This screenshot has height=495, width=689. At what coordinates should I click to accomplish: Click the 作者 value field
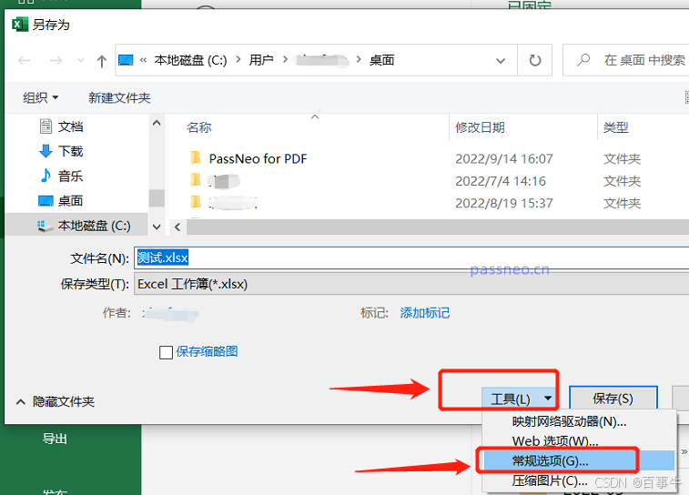pos(170,313)
